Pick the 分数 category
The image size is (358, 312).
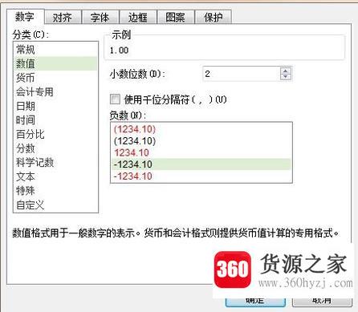coord(55,148)
